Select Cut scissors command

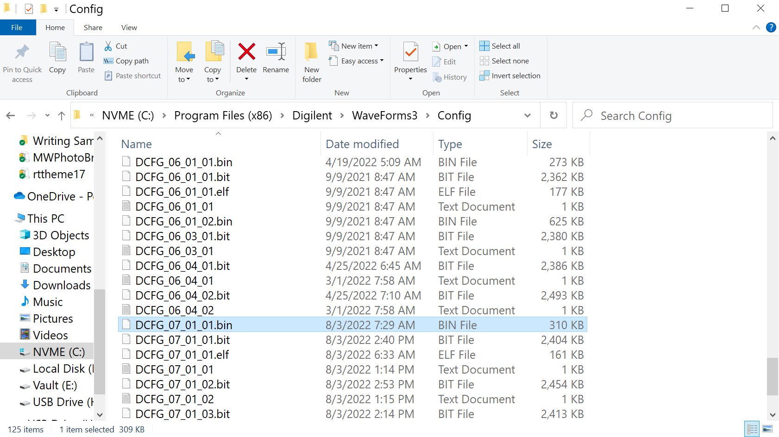pos(116,46)
